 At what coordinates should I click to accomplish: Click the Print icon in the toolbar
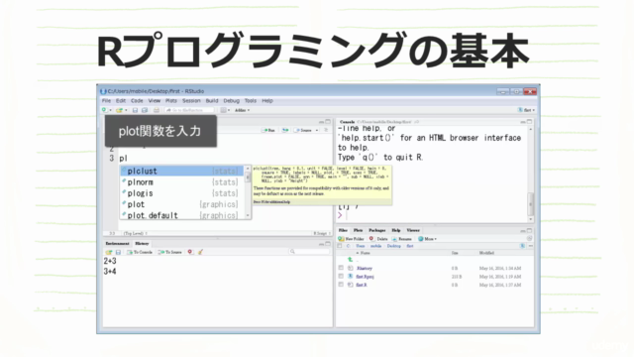coord(157,110)
